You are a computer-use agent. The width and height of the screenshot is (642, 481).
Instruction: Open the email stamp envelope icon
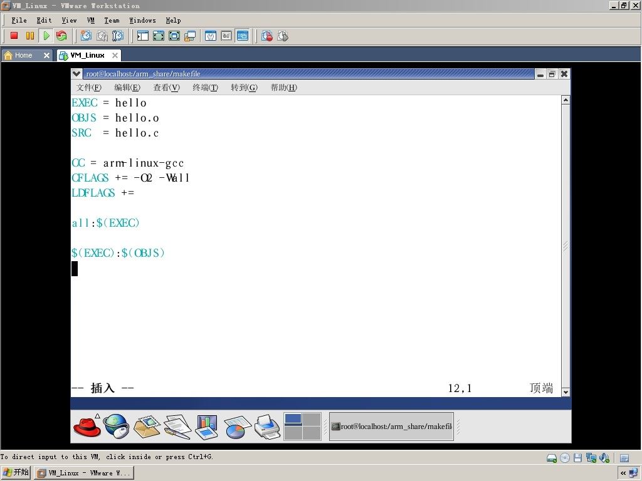coord(147,426)
